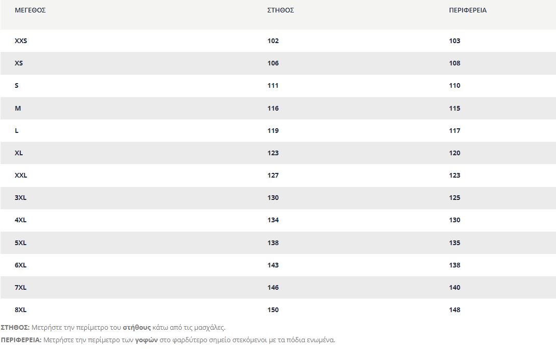This screenshot has width=556, height=350.
Task: Click the M size label
Action: point(18,108)
